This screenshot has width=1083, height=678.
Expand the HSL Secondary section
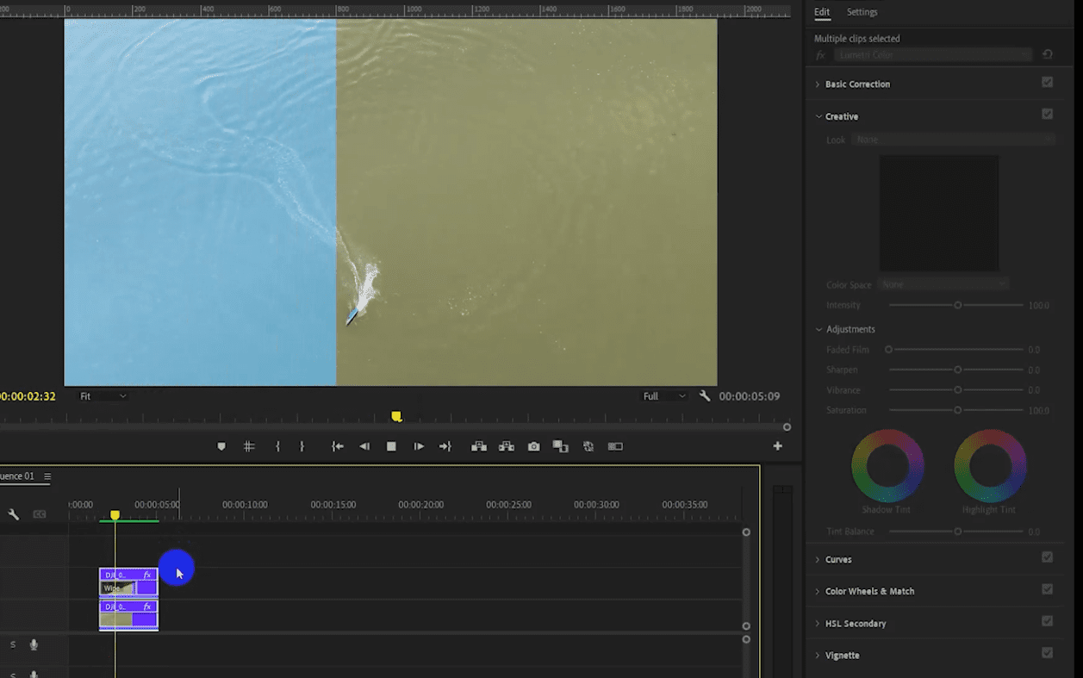click(x=818, y=623)
